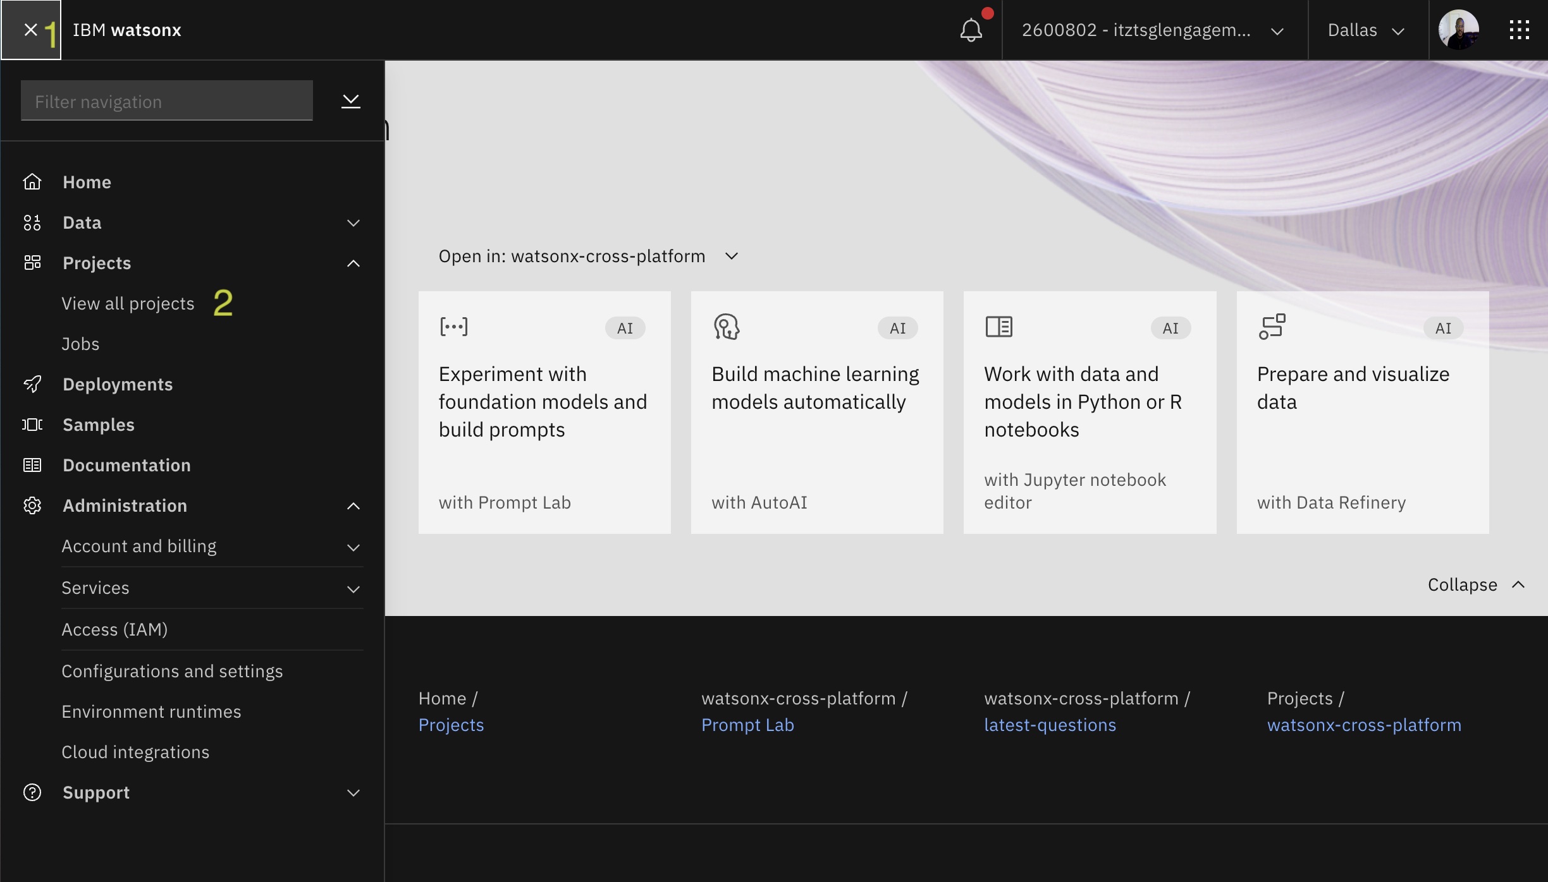Open Environment runtimes

tap(151, 711)
